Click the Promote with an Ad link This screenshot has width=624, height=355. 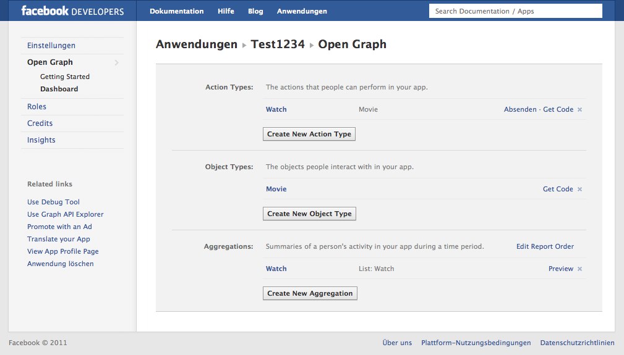[x=59, y=227]
